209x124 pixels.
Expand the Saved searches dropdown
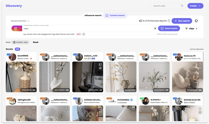coord(20,21)
